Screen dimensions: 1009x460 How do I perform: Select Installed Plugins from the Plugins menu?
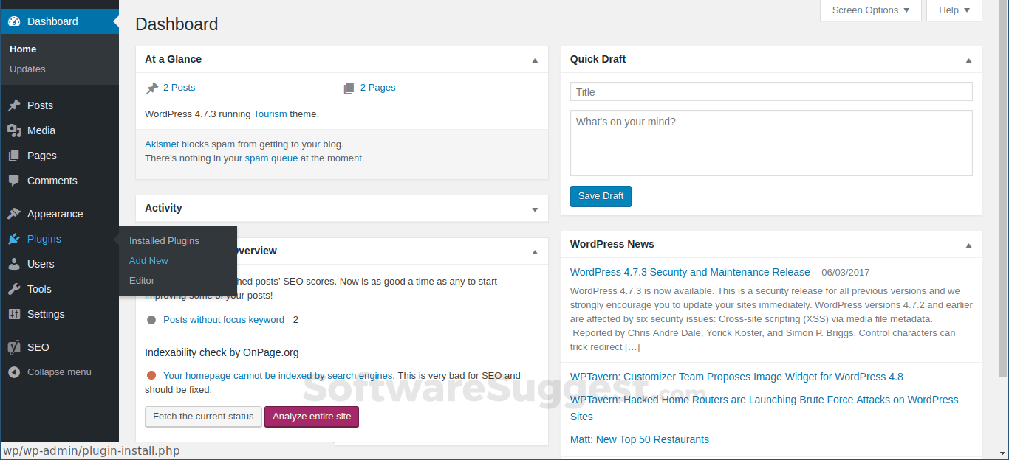pos(163,240)
